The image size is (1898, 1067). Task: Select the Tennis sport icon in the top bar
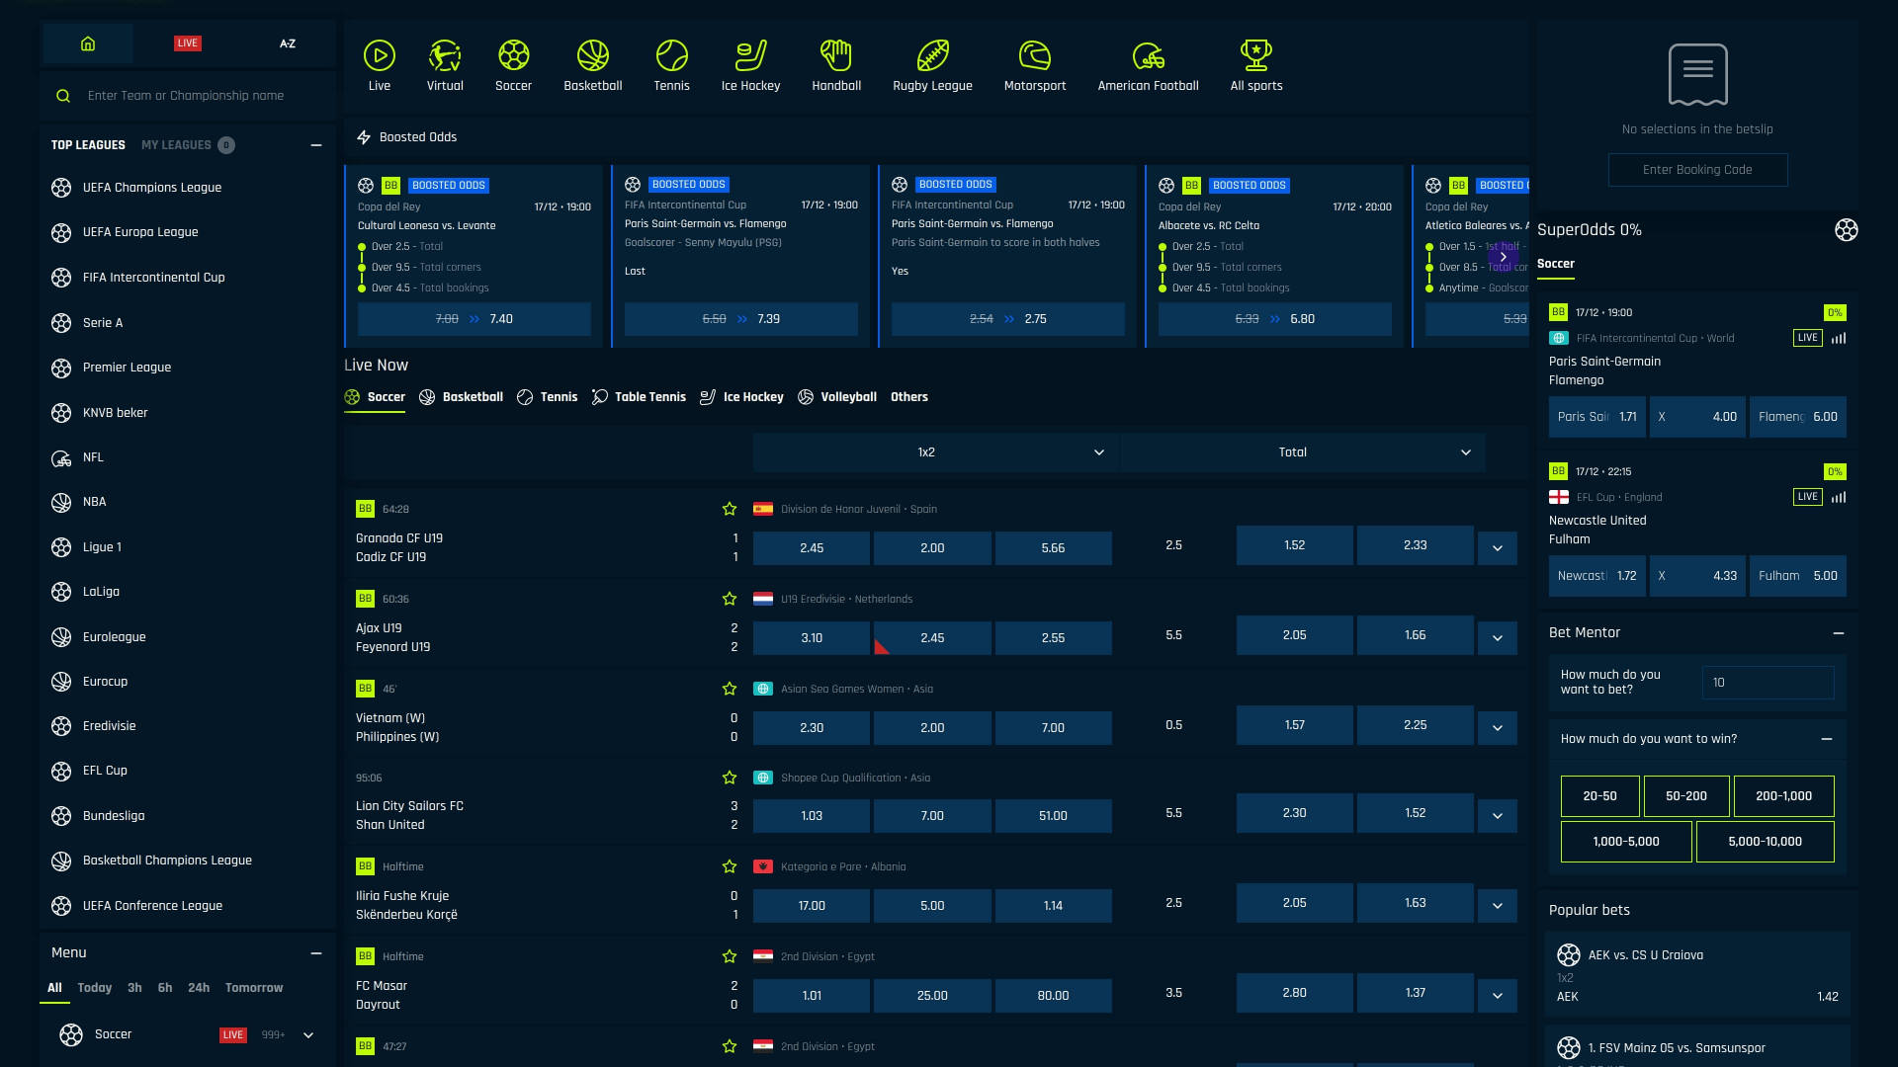tap(671, 64)
